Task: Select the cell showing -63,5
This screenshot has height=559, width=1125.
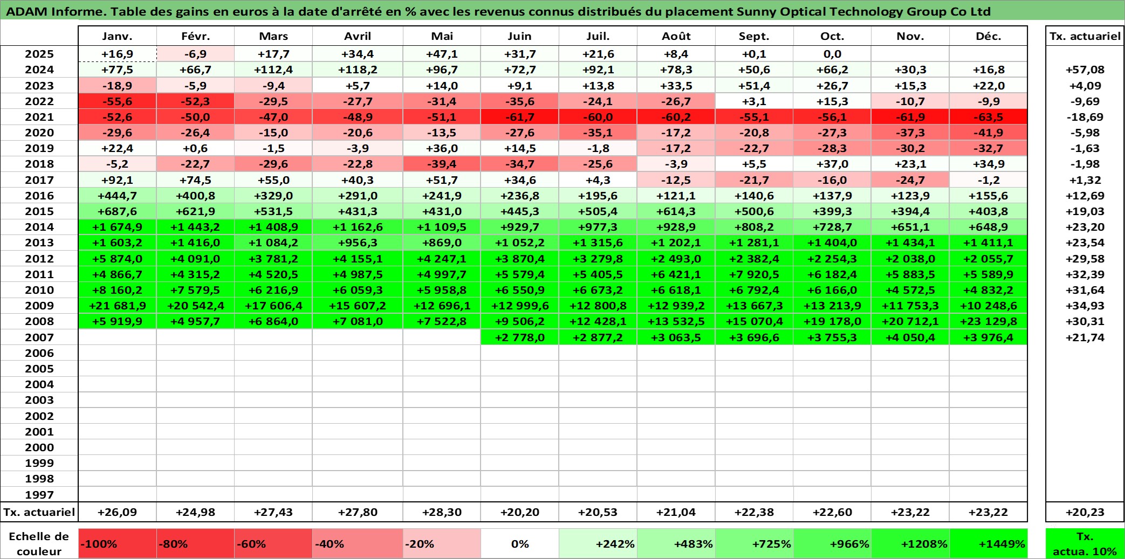Action: tap(989, 117)
